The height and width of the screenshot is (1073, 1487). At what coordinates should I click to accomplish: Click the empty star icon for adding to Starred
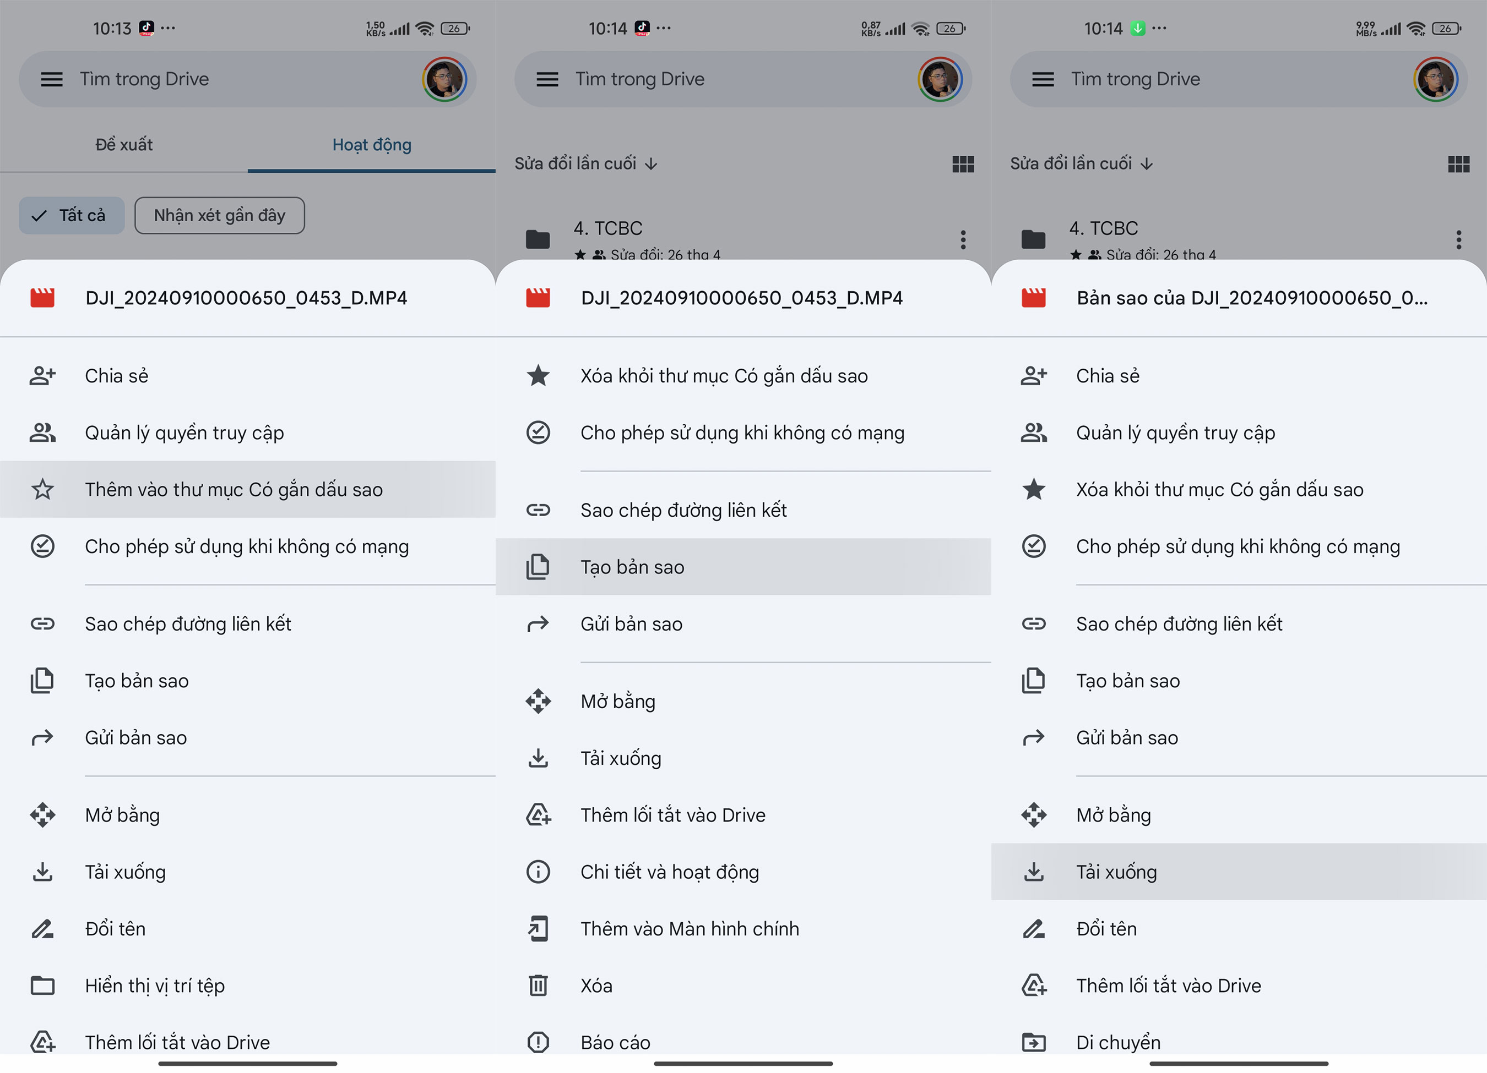(42, 489)
